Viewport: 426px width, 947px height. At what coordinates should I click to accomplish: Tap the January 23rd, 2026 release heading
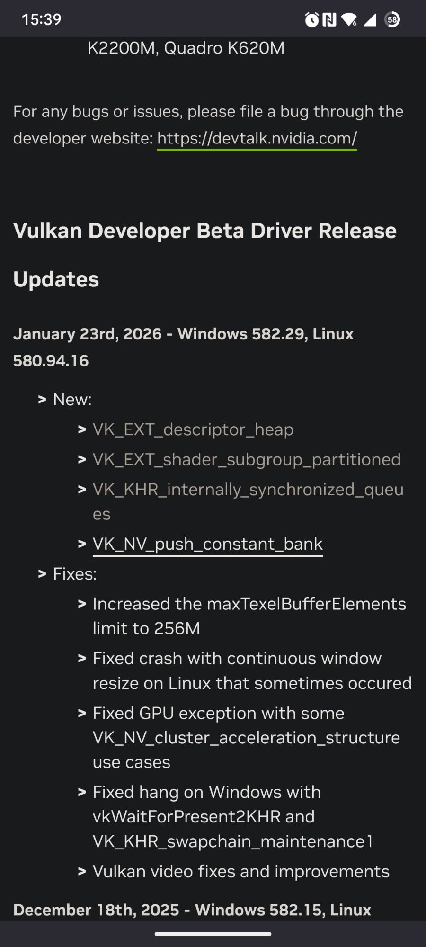coord(183,334)
